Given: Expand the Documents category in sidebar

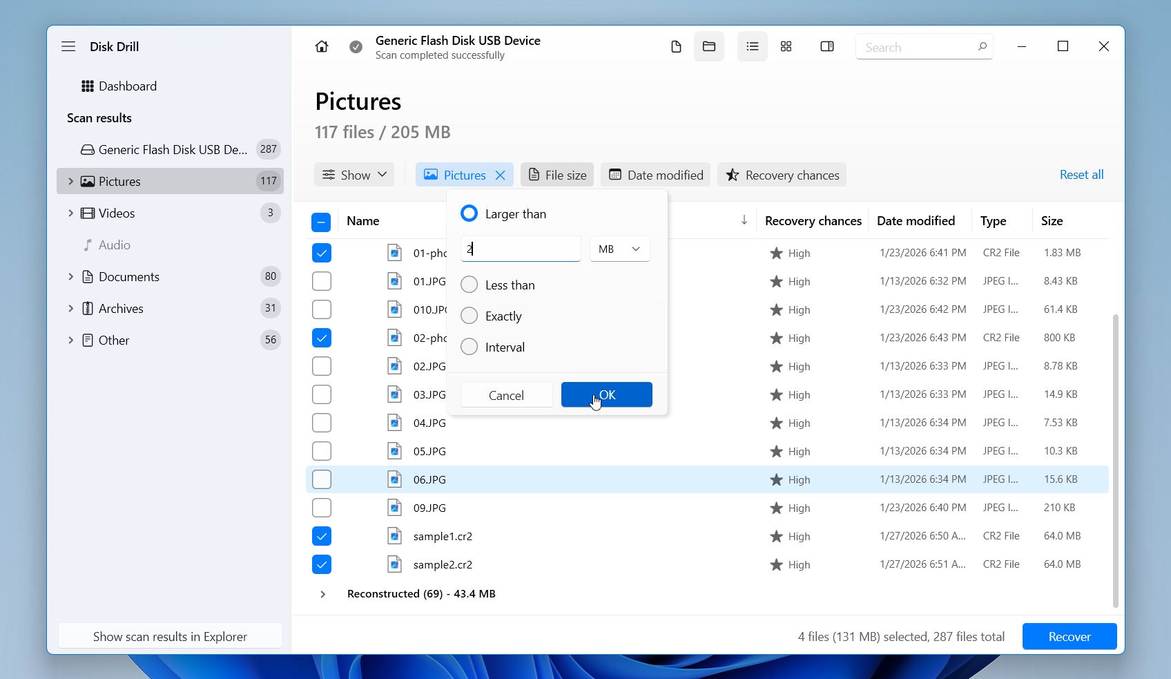Looking at the screenshot, I should point(70,277).
